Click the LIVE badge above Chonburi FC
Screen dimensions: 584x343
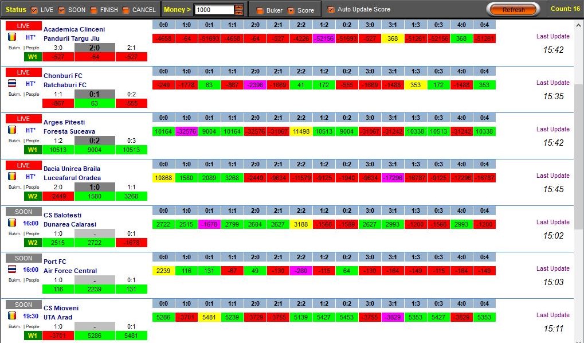coord(23,72)
